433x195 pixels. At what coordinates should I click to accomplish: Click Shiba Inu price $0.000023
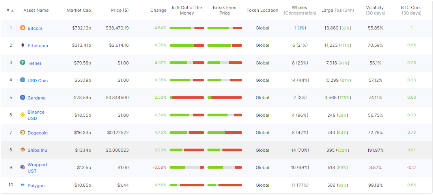point(117,150)
